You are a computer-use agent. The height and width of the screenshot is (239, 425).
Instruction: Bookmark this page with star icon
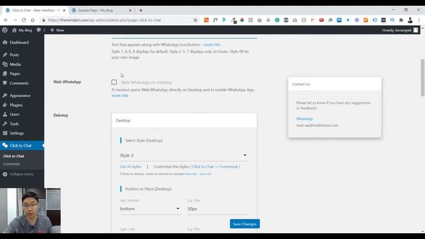(x=195, y=20)
